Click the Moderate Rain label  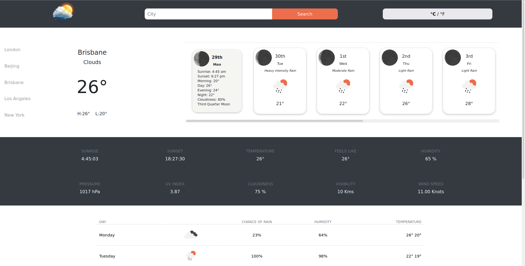coord(343,71)
